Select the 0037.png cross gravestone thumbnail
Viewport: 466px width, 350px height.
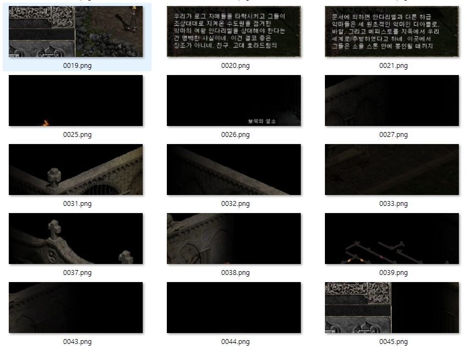76,238
